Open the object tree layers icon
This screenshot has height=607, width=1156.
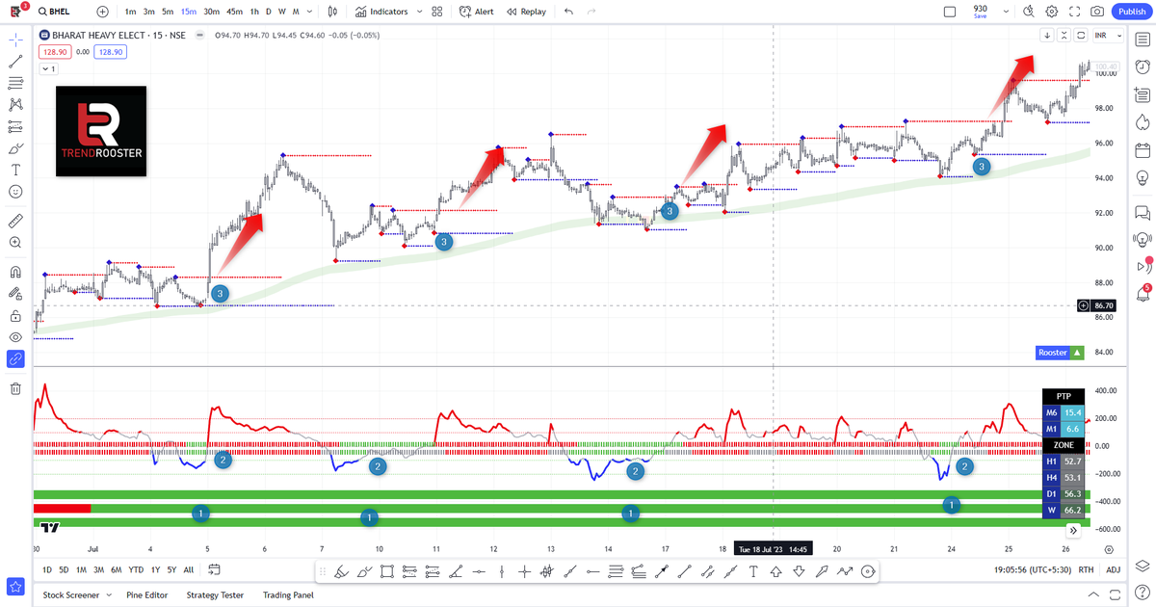1143,566
